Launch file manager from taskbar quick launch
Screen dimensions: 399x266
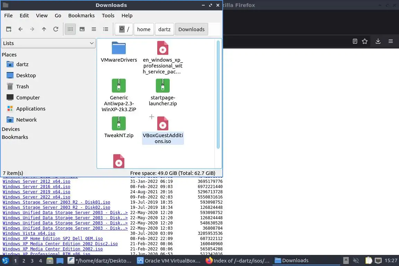click(50, 261)
